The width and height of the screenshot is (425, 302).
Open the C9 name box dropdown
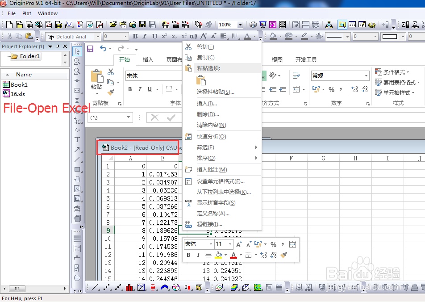click(128, 117)
